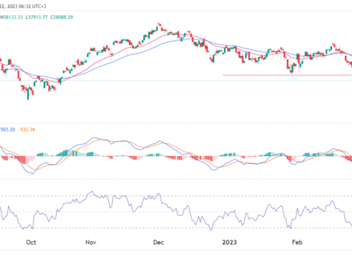This screenshot has width=352, height=264.
Task: Click the timestamp 06:32 UTC+3
Action: 32,6
